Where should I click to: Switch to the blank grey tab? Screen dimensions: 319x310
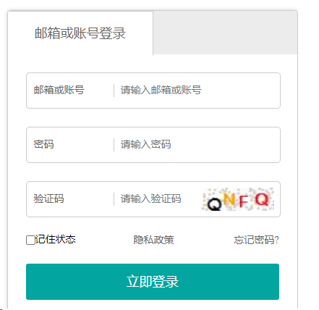[x=225, y=33]
